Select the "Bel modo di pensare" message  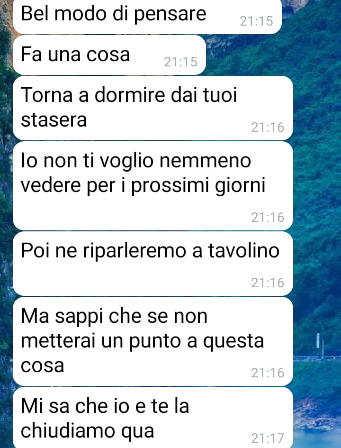click(x=147, y=16)
